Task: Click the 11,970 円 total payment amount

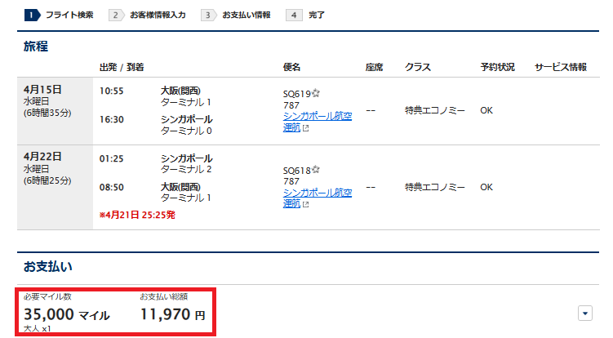Action: pyautogui.click(x=171, y=314)
